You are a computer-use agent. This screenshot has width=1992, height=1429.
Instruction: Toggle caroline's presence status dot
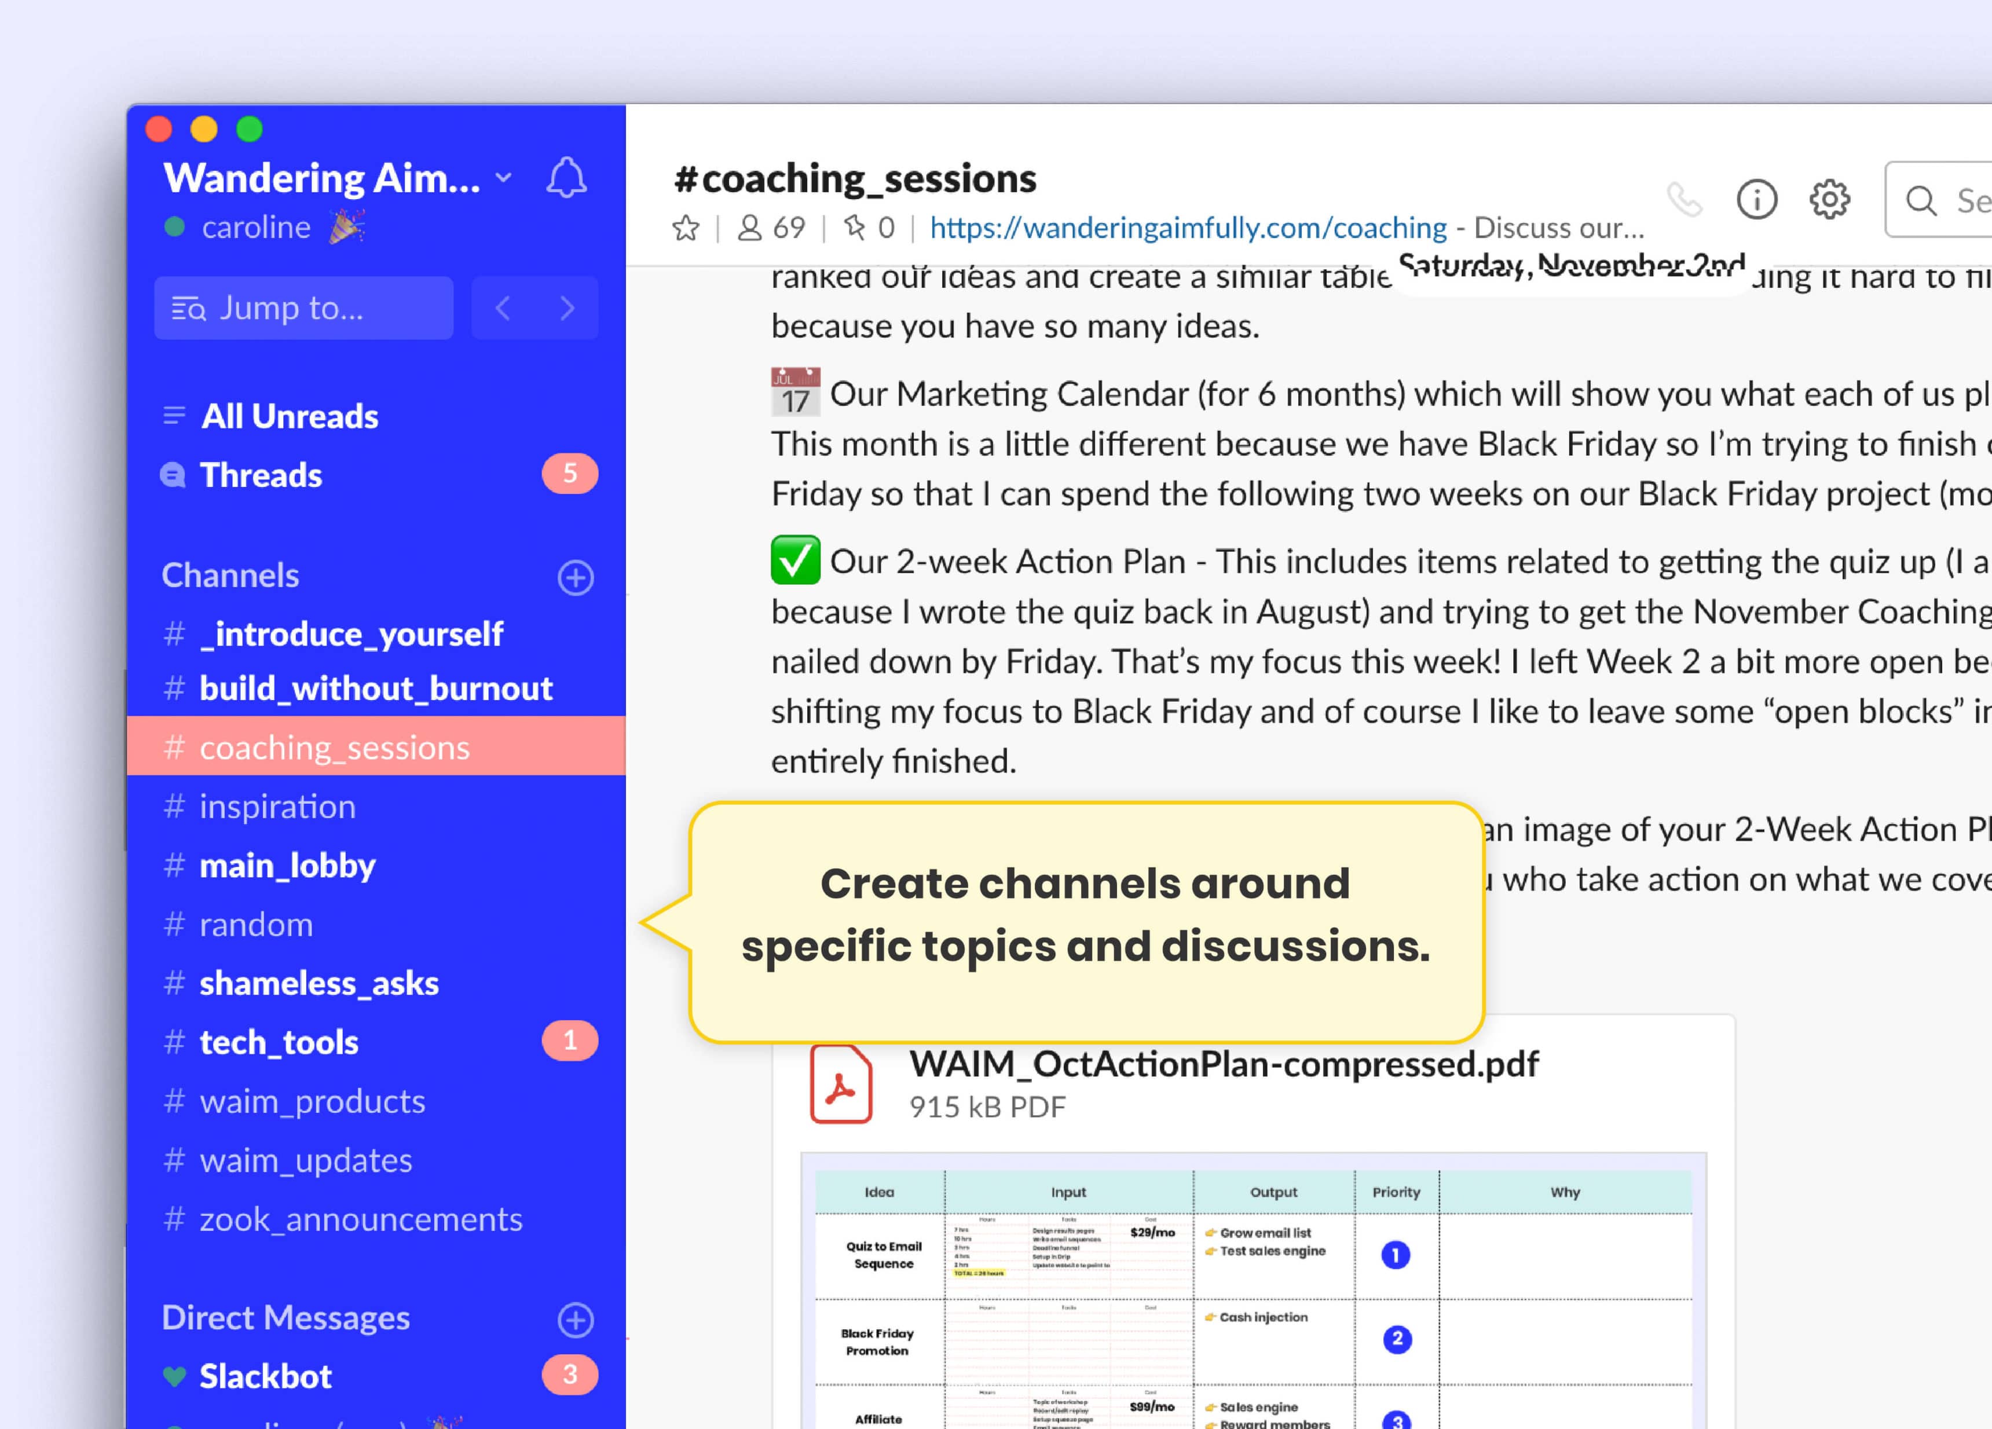[x=175, y=226]
